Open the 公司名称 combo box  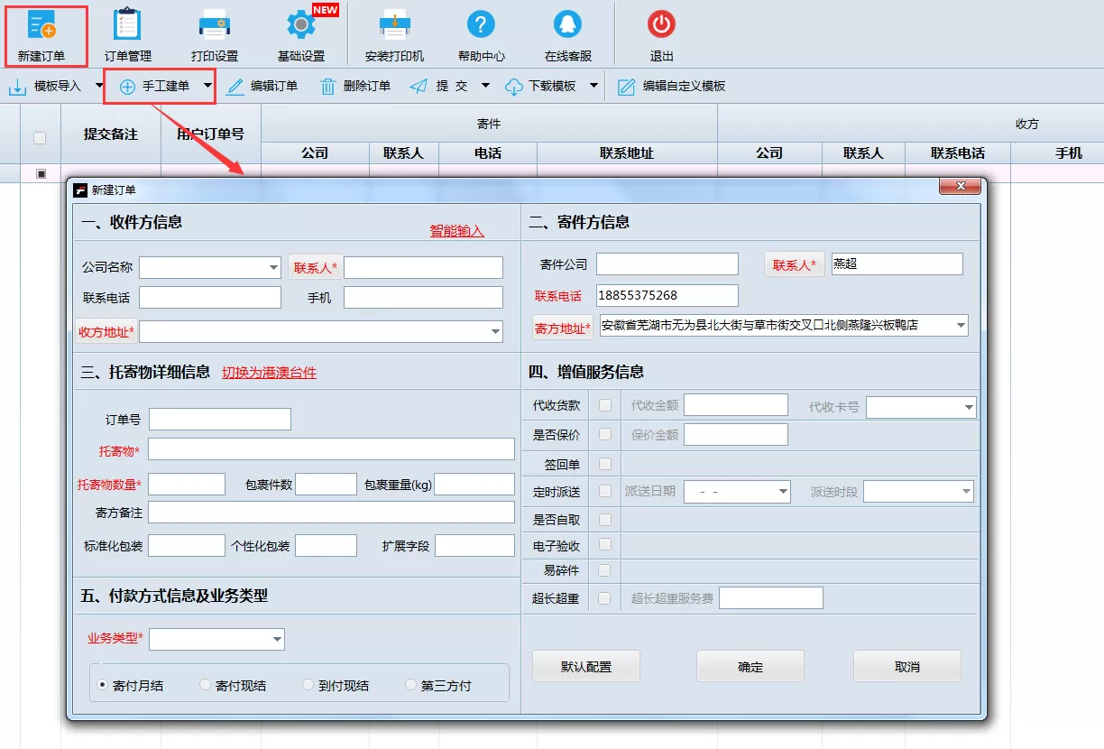[273, 268]
